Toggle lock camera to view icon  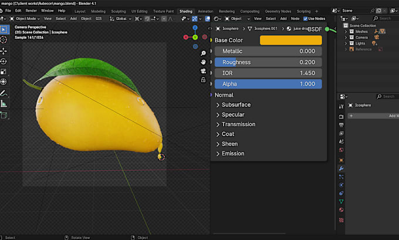point(203,80)
